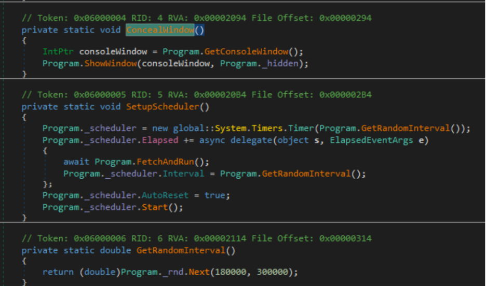Screen dimensions: 486x286
Task: Click the 180000 value
Action: (x=231, y=272)
